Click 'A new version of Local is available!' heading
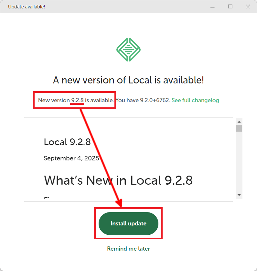 click(x=129, y=80)
